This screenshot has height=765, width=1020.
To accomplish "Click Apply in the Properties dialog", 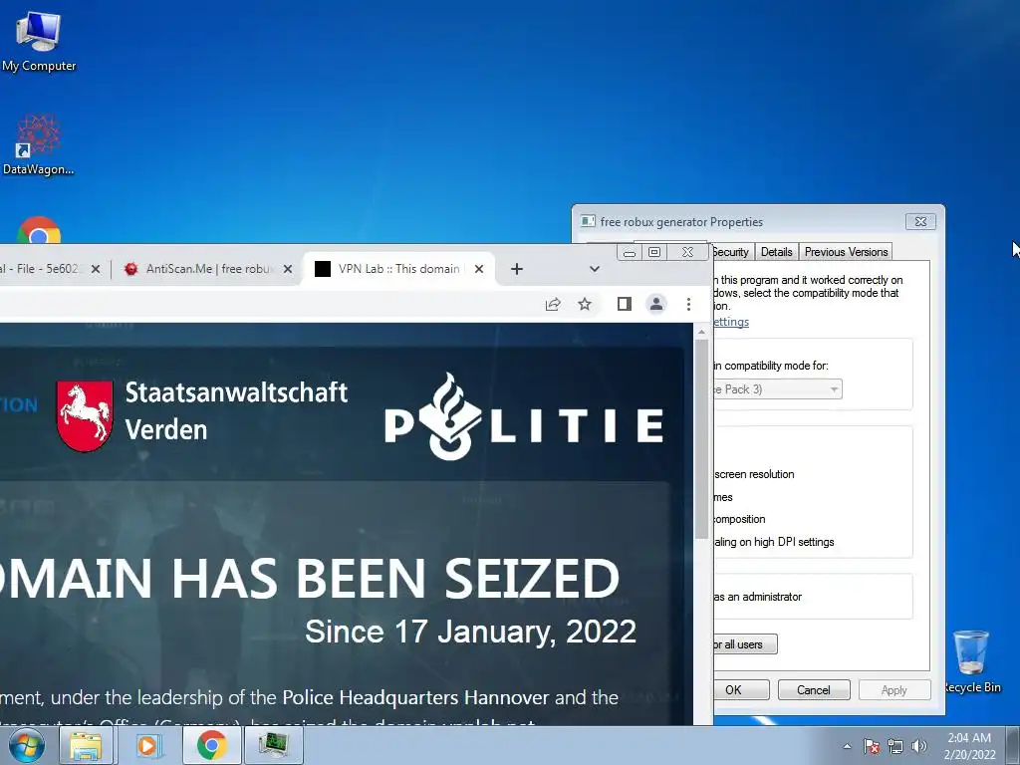I will point(894,689).
